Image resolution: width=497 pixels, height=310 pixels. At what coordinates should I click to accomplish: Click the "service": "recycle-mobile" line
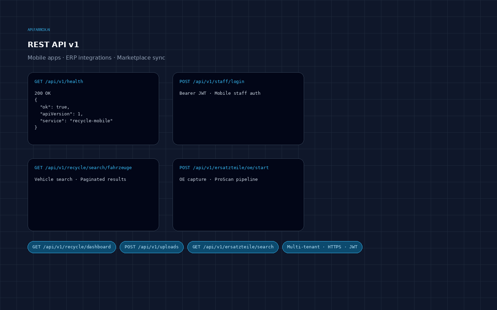(76, 121)
